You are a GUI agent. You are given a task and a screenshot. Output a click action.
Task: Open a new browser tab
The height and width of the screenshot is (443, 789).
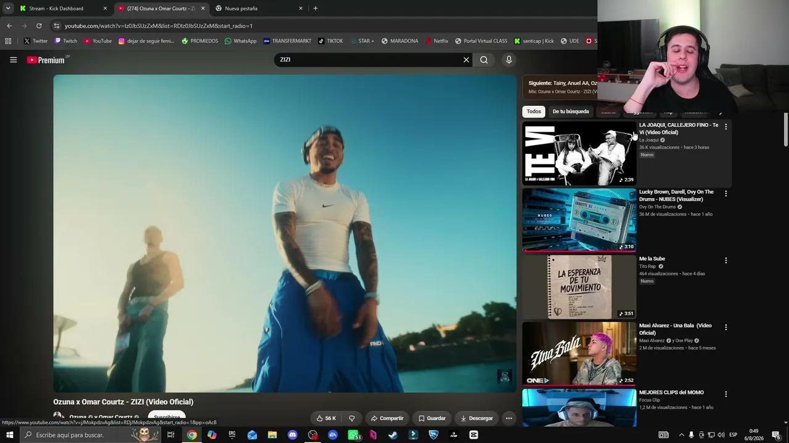click(x=315, y=9)
